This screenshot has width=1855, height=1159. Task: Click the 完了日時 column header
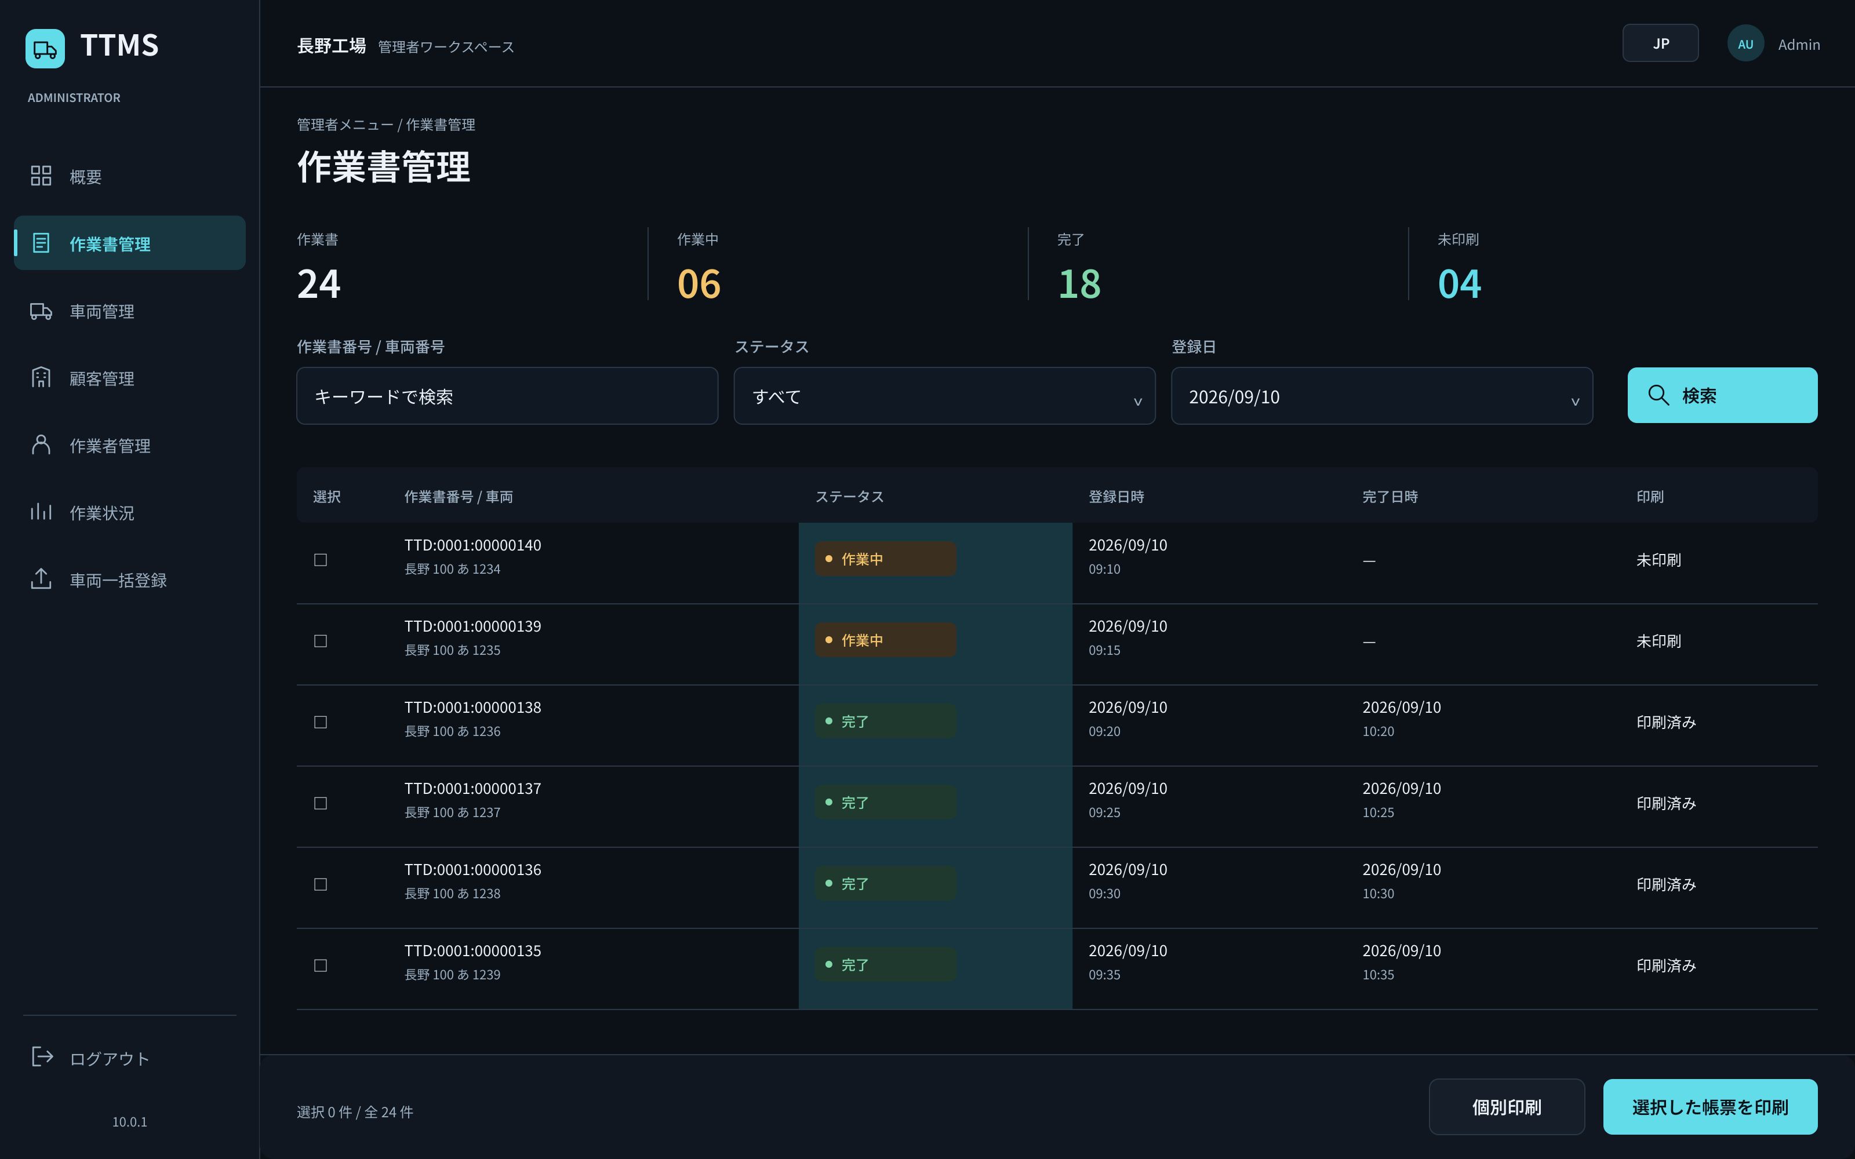(1390, 497)
